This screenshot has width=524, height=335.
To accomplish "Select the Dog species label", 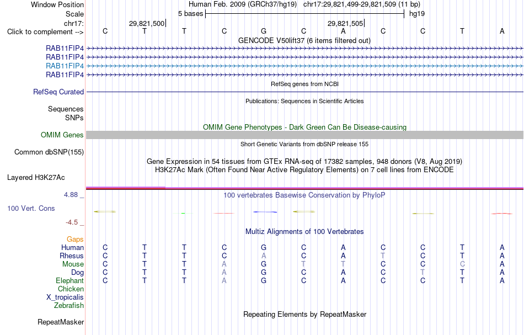I will pos(77,273).
